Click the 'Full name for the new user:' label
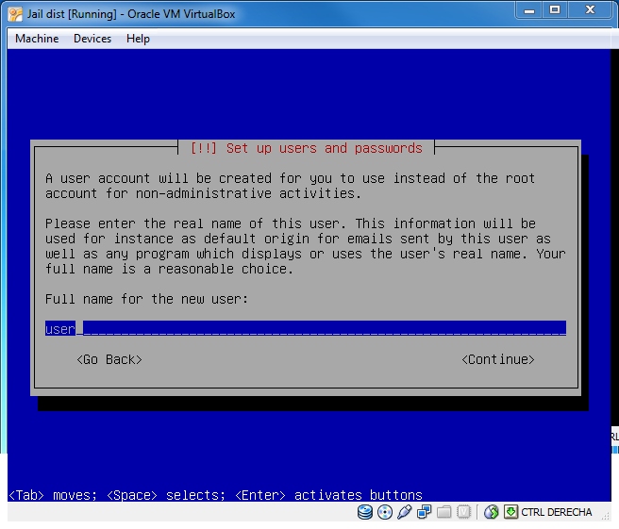 click(146, 299)
